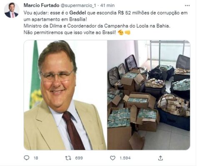197x166 pixels.
Task: Open the @supermarcio_1 handle link
Action: [x=78, y=5]
